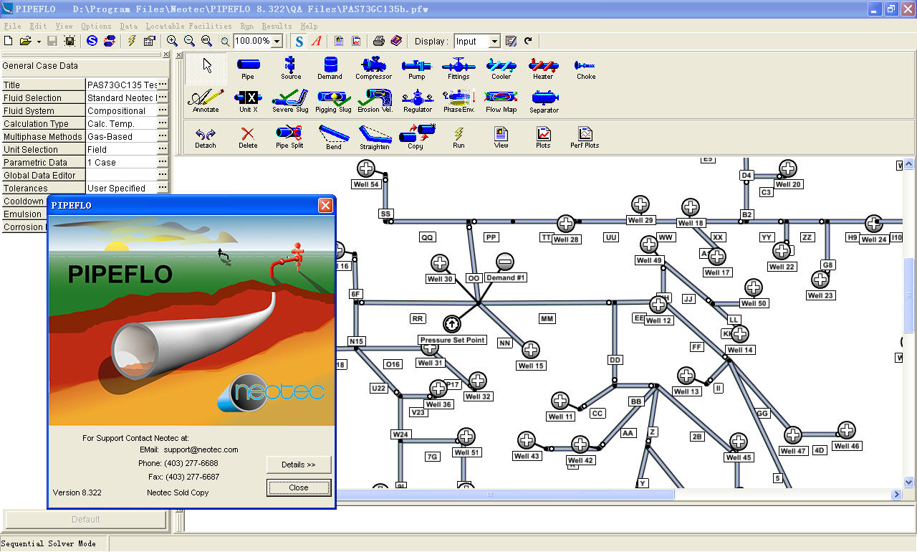Open the Erosion Vel. tool
Viewport: 917px width, 552px height.
click(x=375, y=101)
